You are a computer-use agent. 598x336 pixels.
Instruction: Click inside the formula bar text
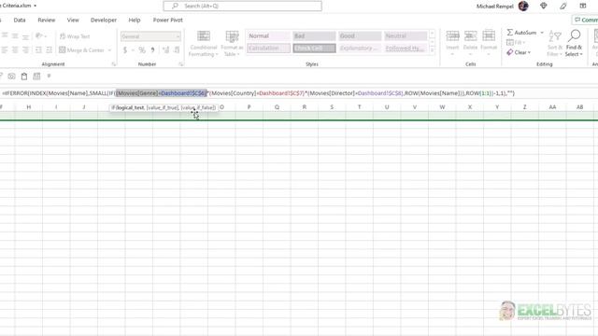click(259, 93)
